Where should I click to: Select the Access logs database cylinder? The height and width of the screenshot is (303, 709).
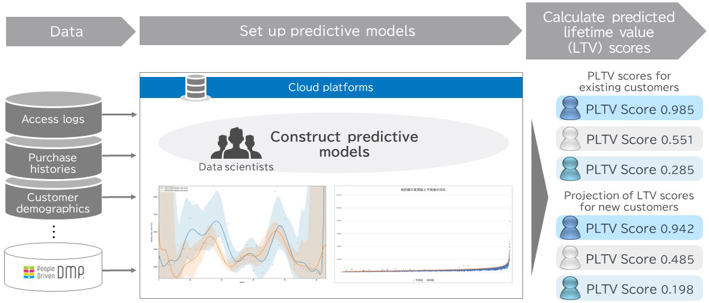coord(53,115)
